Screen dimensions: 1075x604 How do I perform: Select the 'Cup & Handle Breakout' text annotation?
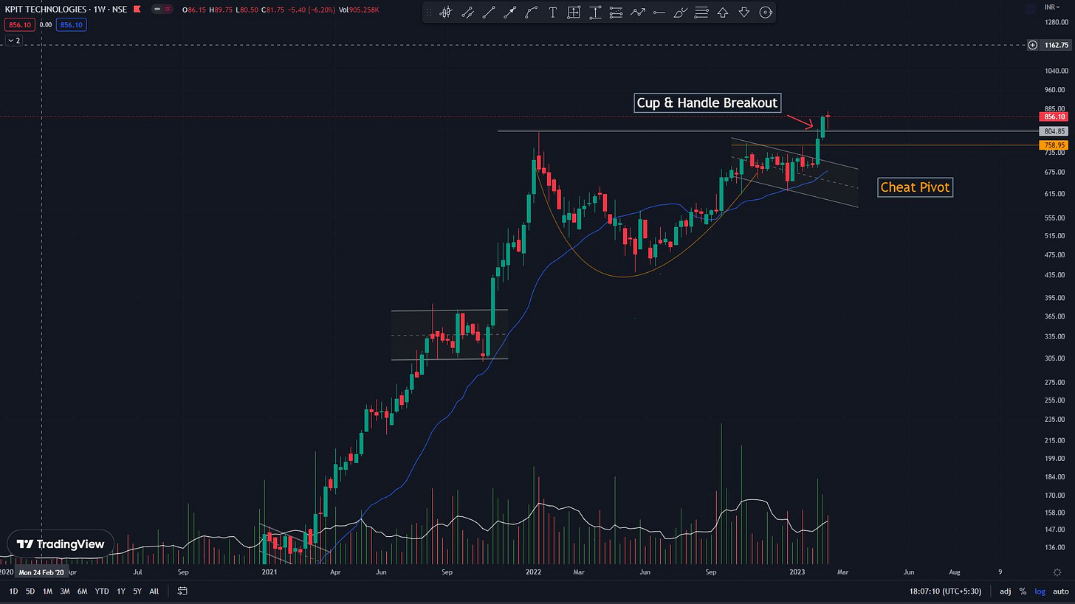[x=707, y=103]
